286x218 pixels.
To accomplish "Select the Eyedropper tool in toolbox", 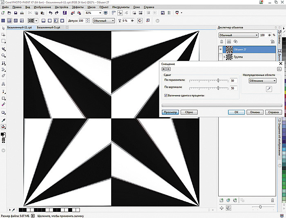I will click(3, 120).
